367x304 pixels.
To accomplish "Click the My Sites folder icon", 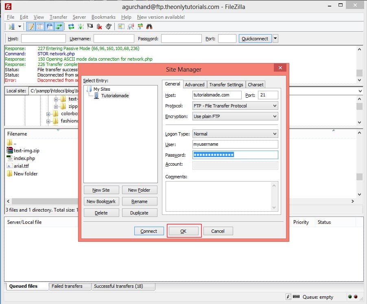I will (89, 89).
